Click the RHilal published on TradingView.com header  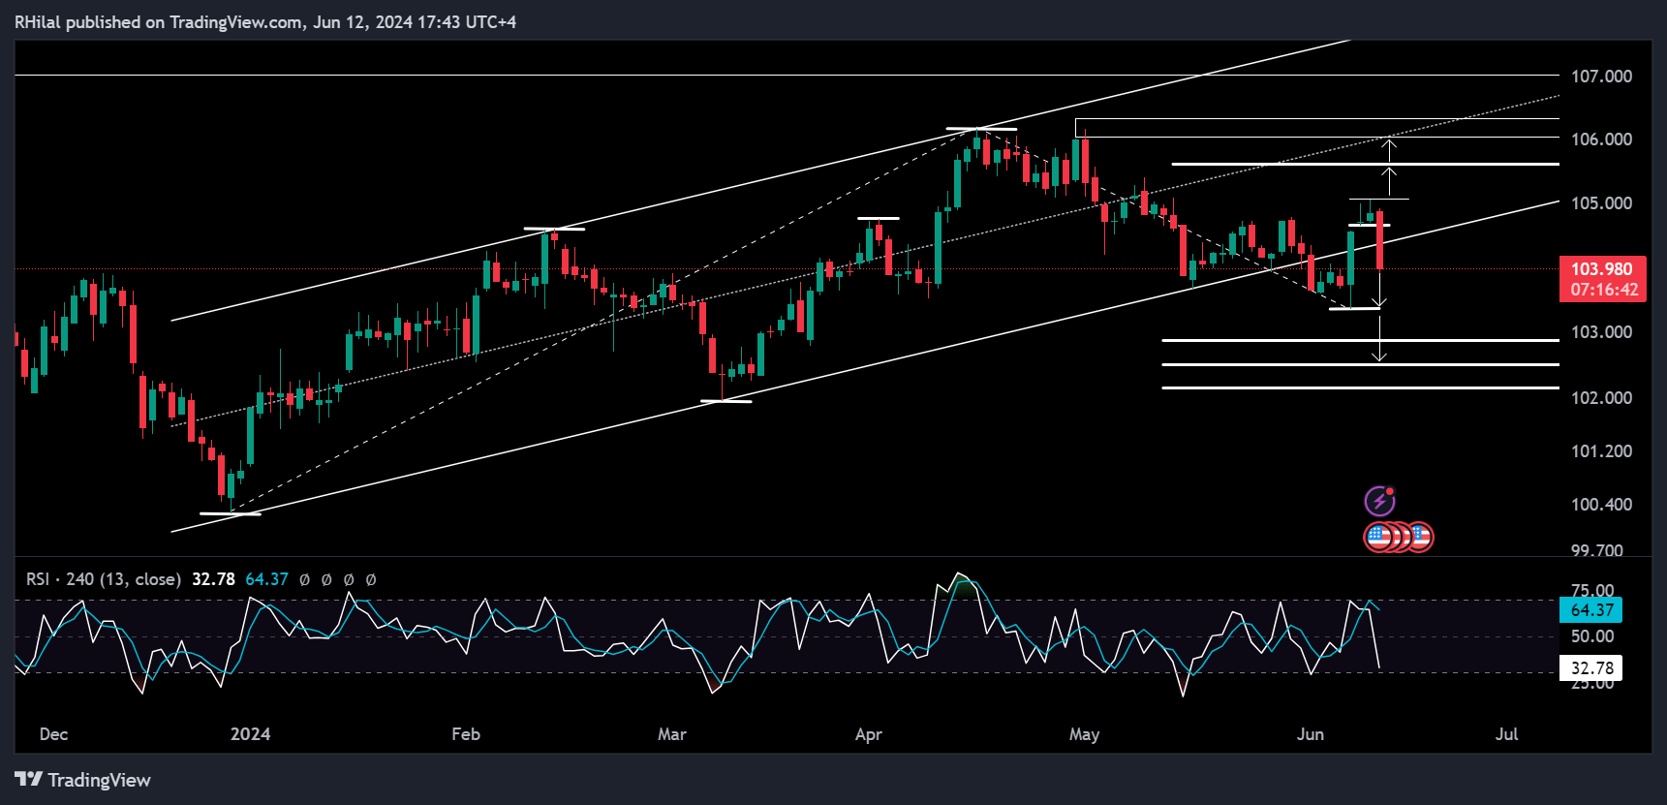click(265, 21)
